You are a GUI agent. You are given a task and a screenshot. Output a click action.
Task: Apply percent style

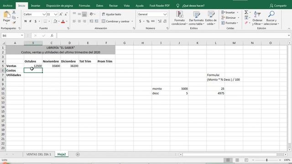click(x=148, y=21)
